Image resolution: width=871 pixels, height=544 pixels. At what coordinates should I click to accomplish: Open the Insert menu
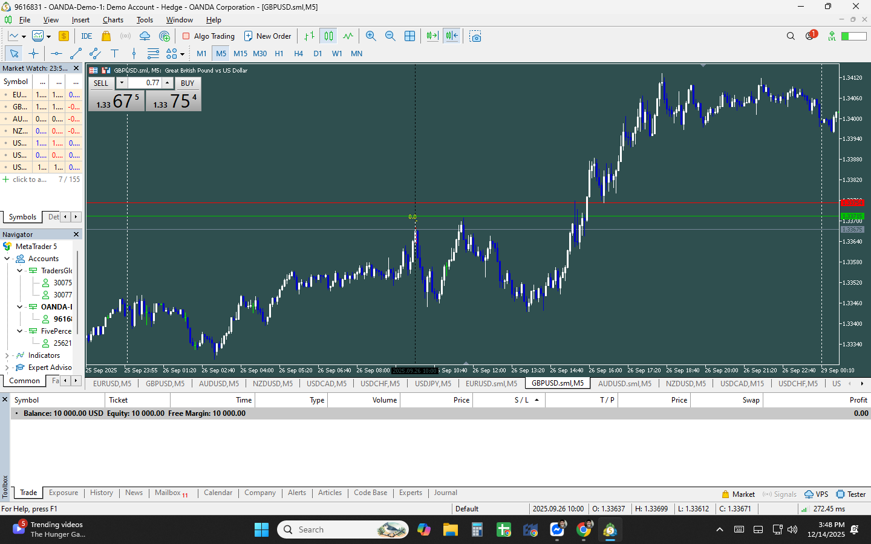pyautogui.click(x=80, y=20)
